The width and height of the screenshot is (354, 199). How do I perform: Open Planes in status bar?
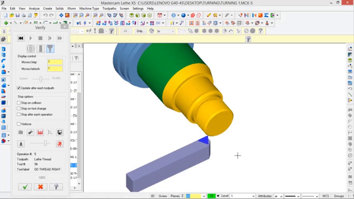coord(175,196)
